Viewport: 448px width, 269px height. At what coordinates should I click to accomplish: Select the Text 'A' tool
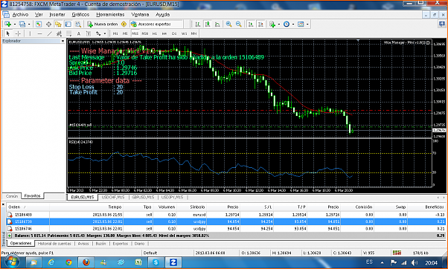(79, 33)
